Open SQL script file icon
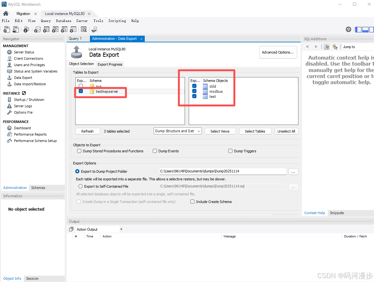The height and width of the screenshot is (282, 374). point(16,29)
